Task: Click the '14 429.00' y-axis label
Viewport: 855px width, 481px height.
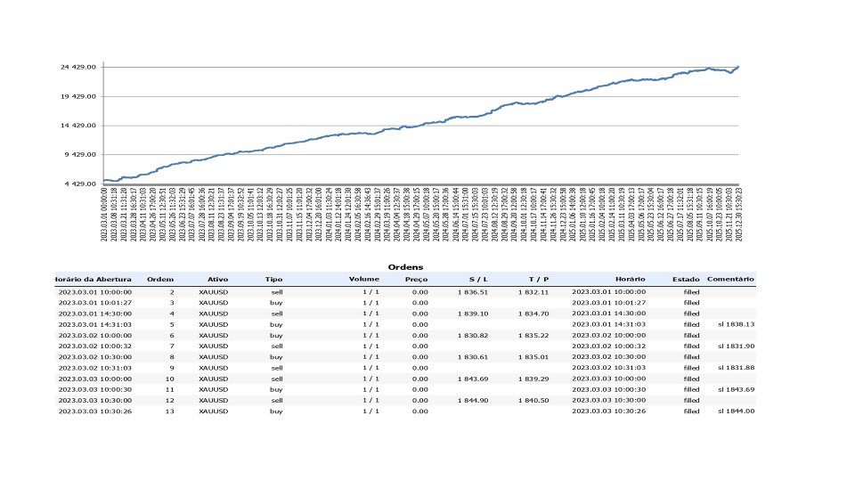Action: (78, 126)
